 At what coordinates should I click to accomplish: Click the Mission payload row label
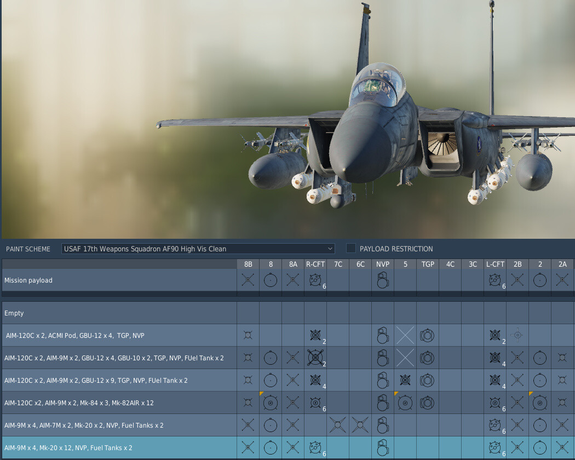28,280
